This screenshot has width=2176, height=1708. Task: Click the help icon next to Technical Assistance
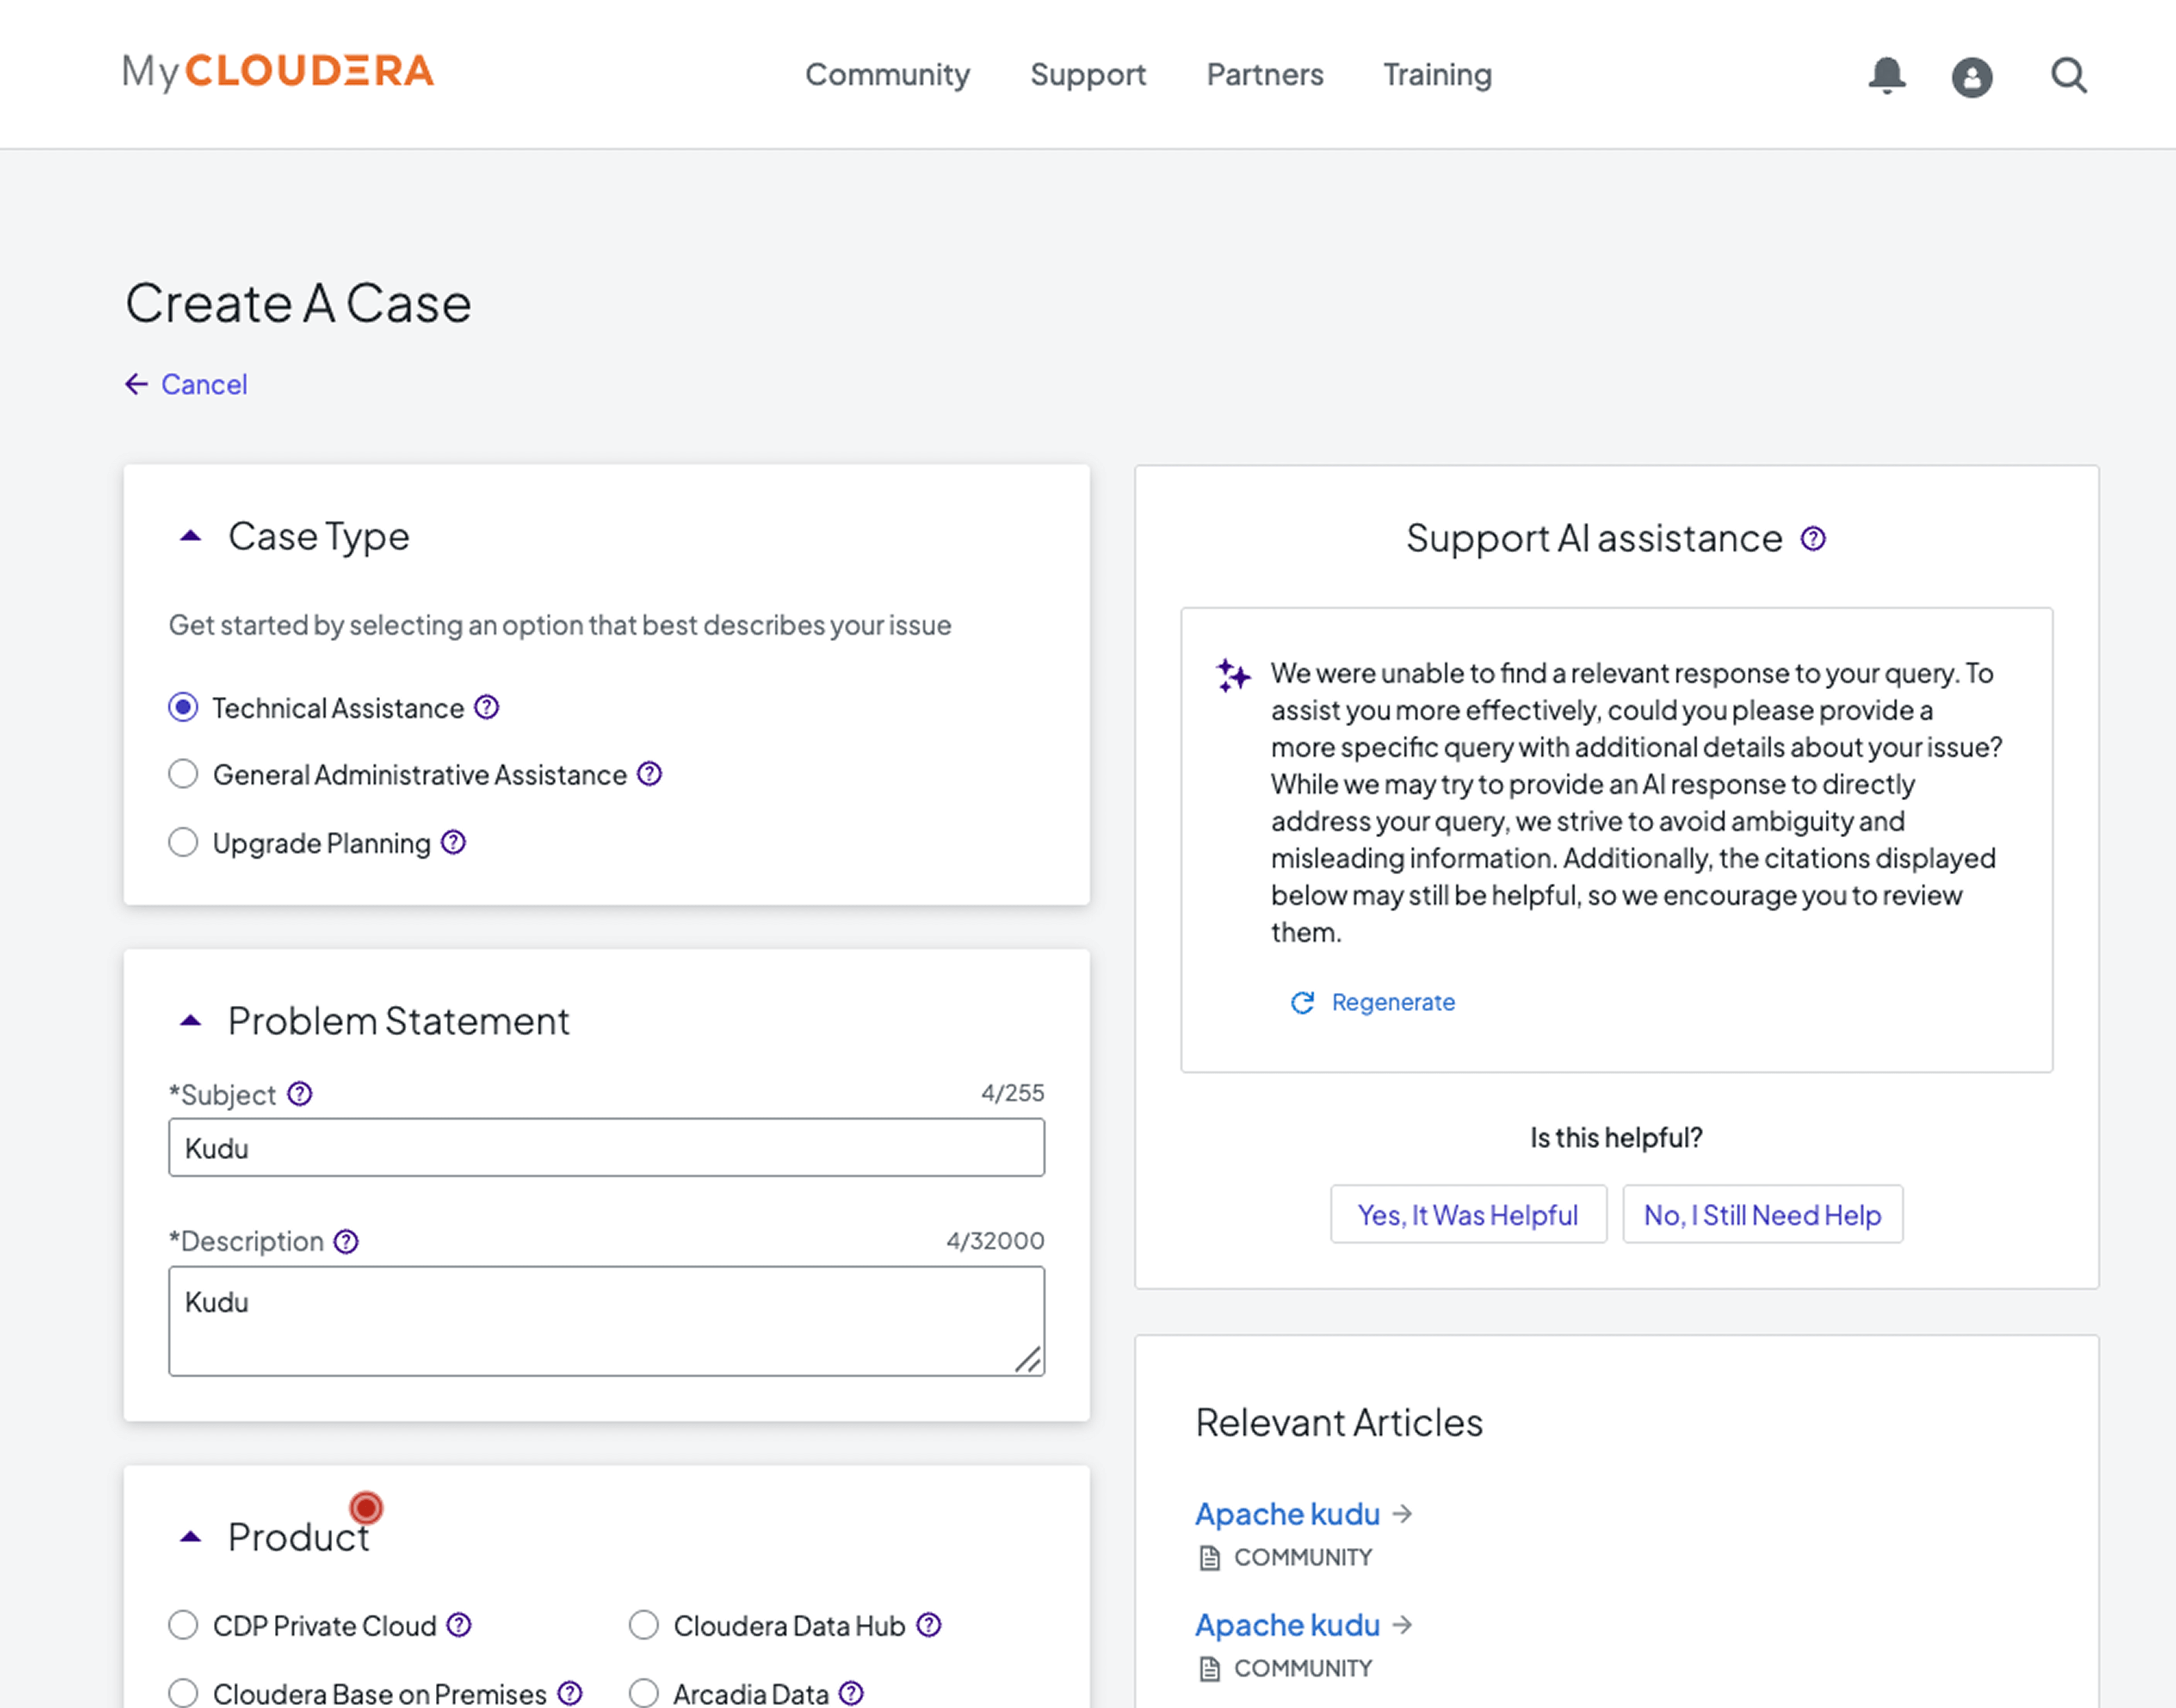tap(487, 707)
